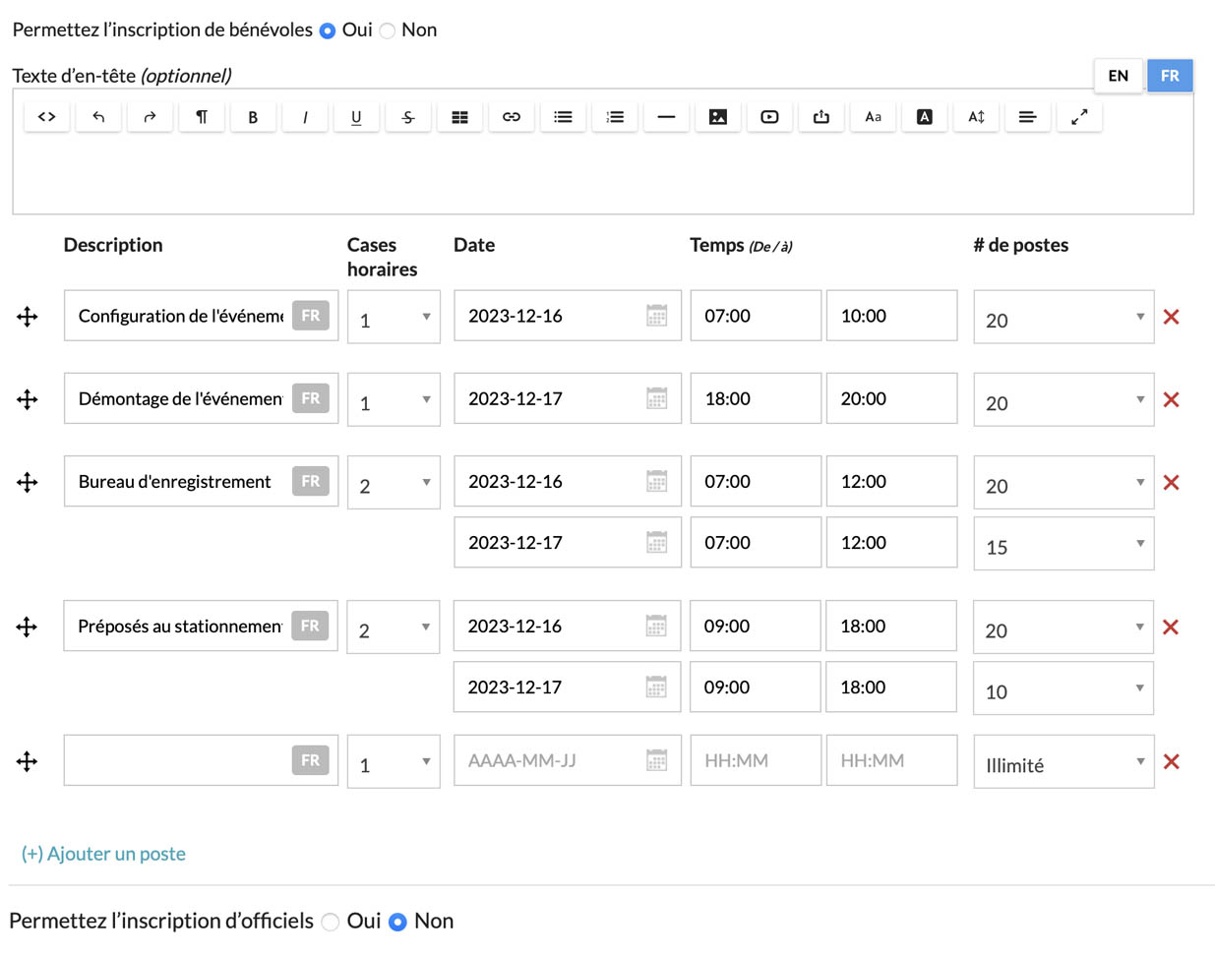This screenshot has height=956, width=1215.
Task: Click the Ajouter un poste link
Action: [103, 854]
